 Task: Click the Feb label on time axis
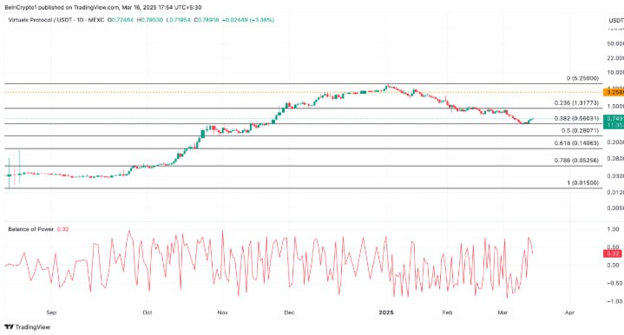pos(447,312)
